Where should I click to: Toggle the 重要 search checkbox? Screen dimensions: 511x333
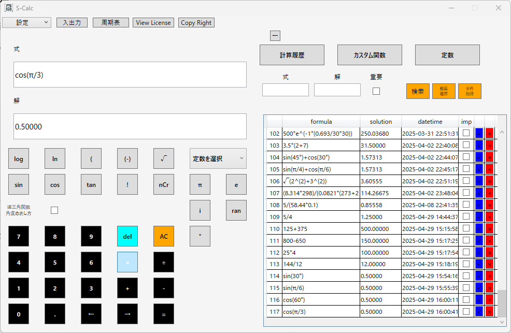click(x=376, y=91)
